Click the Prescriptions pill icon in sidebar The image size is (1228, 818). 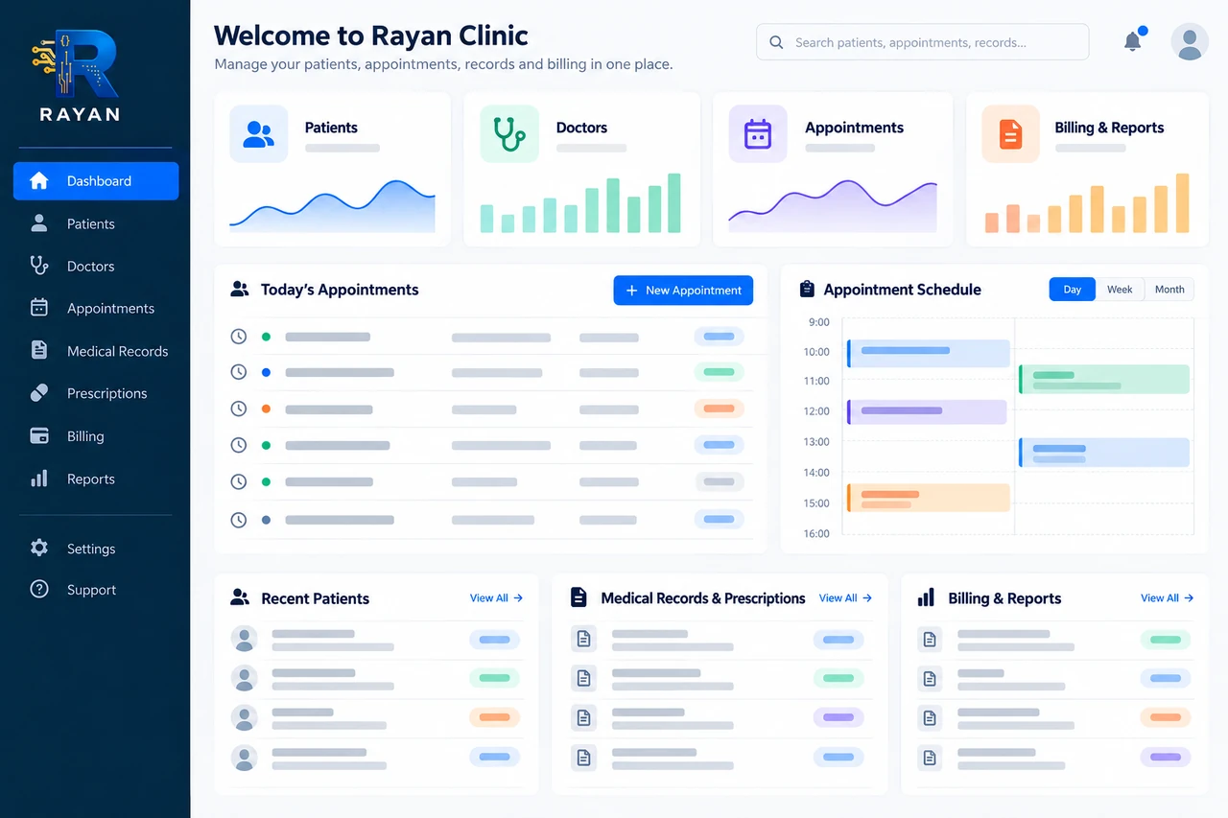pos(39,393)
